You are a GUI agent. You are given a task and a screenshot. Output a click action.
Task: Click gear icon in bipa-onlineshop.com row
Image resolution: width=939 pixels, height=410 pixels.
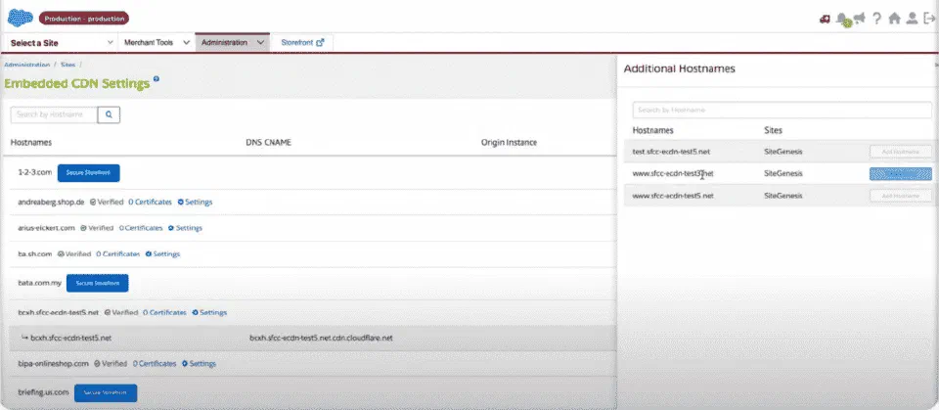coord(185,364)
